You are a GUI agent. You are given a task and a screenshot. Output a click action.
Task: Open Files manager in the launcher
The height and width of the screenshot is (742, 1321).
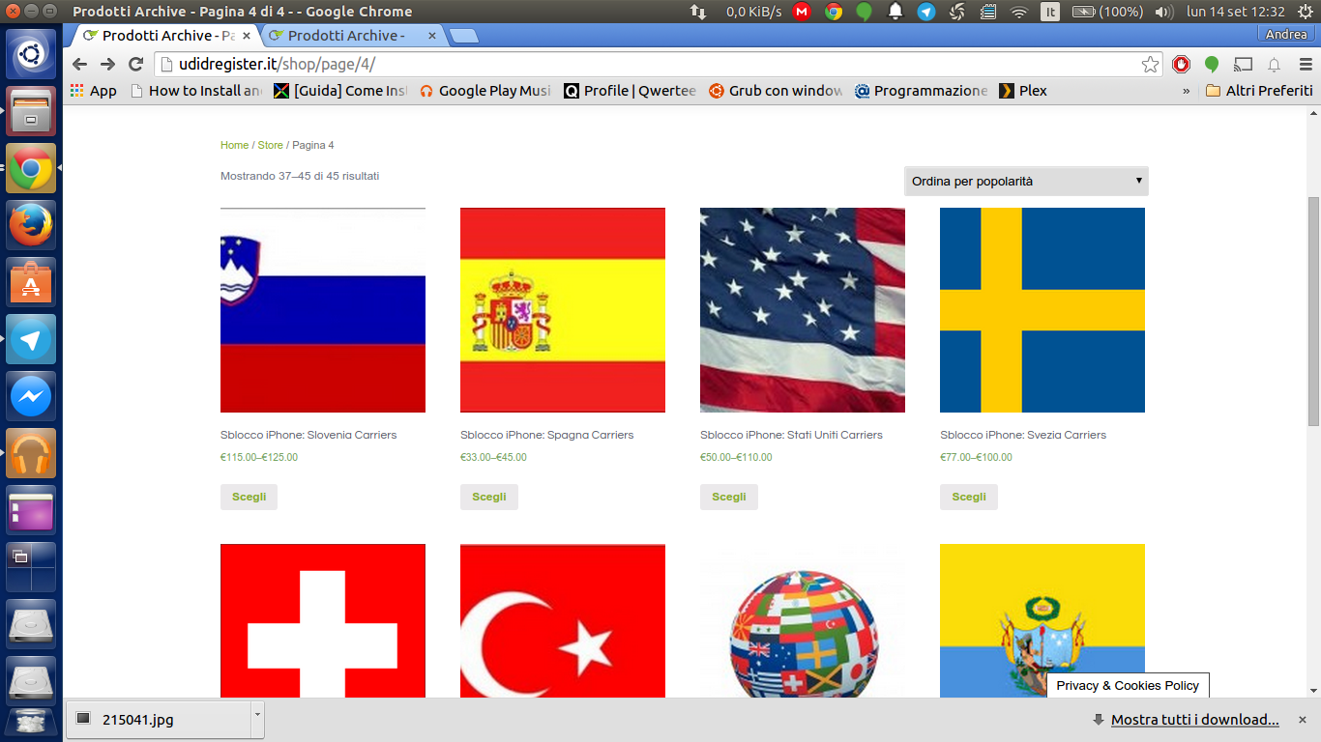tap(31, 111)
